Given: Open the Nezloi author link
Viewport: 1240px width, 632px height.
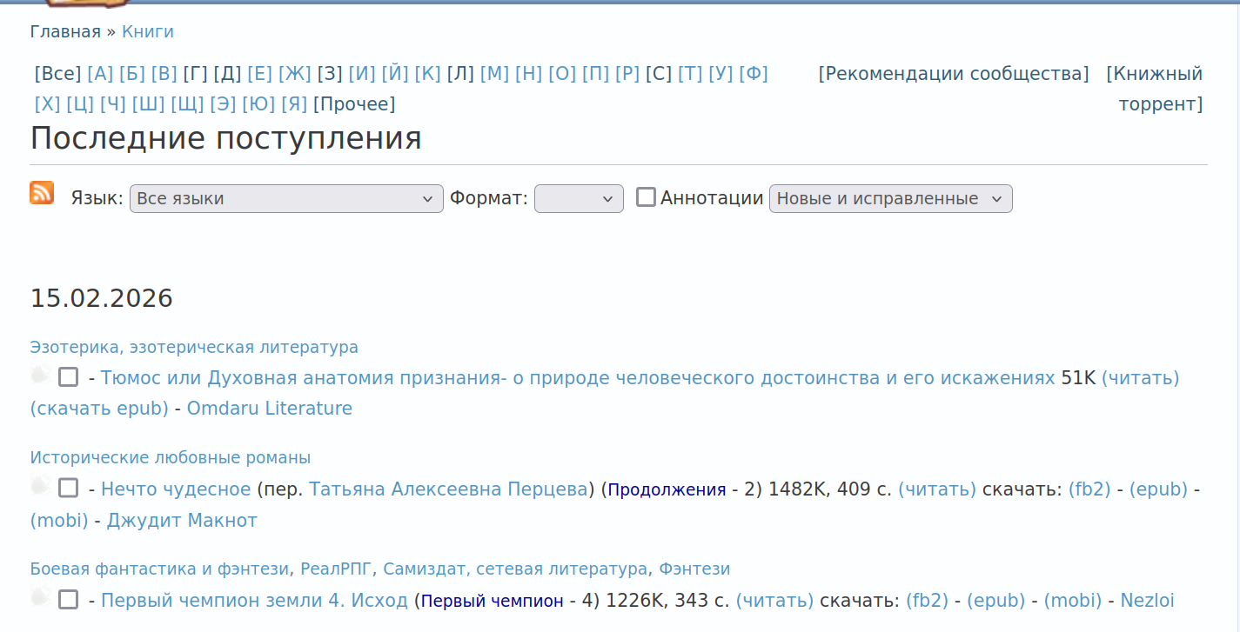Looking at the screenshot, I should coord(1147,601).
